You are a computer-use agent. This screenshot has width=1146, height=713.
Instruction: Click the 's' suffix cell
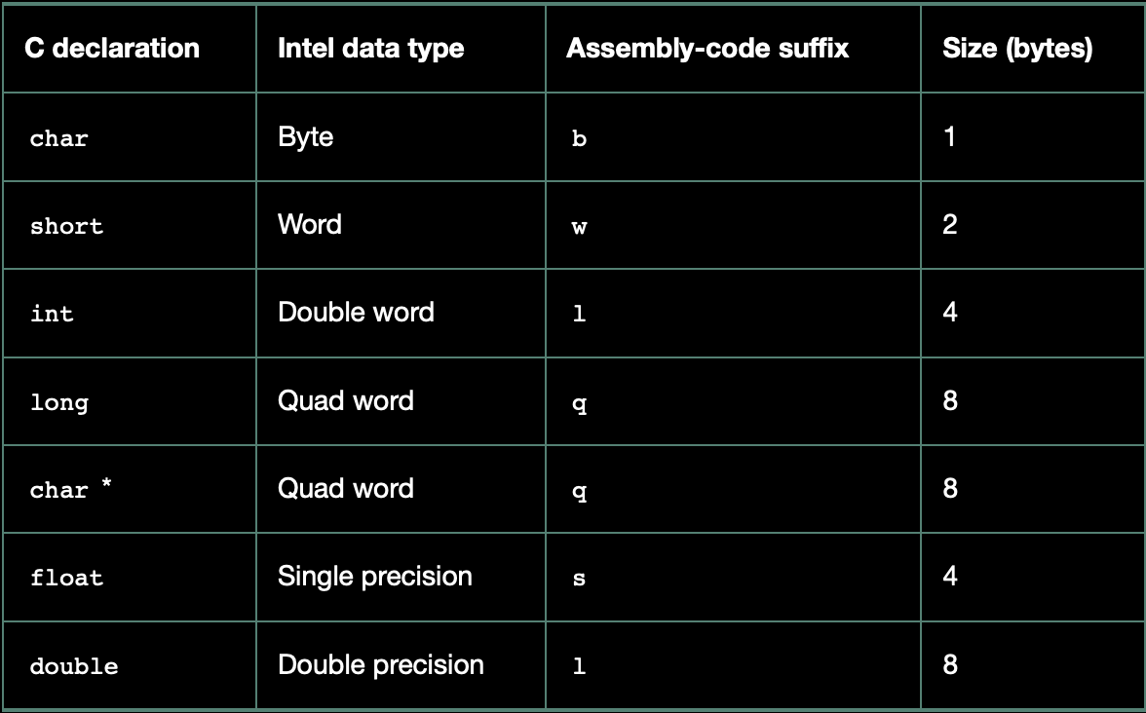(733, 577)
